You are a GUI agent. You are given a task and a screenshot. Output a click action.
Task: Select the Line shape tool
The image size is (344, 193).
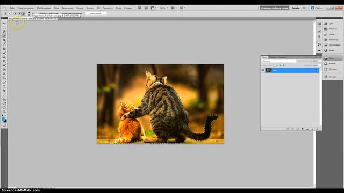point(4,95)
